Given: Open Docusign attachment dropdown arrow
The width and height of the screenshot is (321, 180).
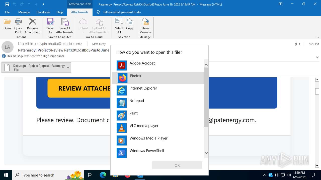Looking at the screenshot, I should point(68,68).
